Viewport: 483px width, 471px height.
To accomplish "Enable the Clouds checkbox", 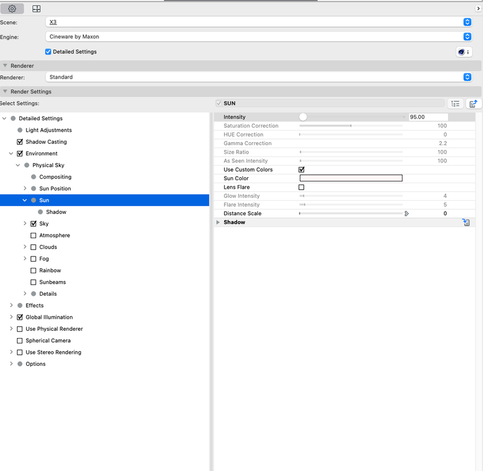I will click(x=34, y=247).
